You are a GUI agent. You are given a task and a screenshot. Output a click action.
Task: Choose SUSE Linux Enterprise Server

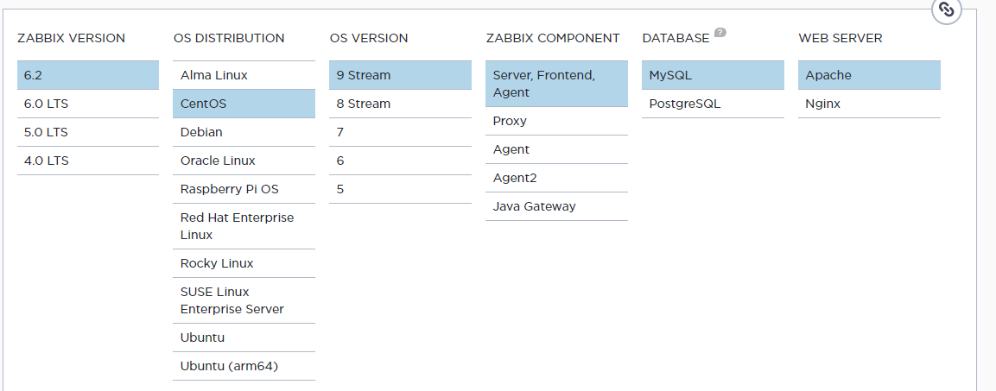pyautogui.click(x=244, y=300)
